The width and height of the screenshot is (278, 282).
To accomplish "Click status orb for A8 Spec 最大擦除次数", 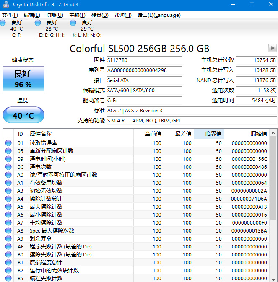I will point(8,230).
